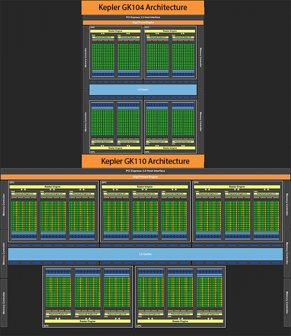Viewport: 291px width, 336px height.
Task: Click GPC label of GK104 upper-left cluster
Action: click(x=93, y=27)
